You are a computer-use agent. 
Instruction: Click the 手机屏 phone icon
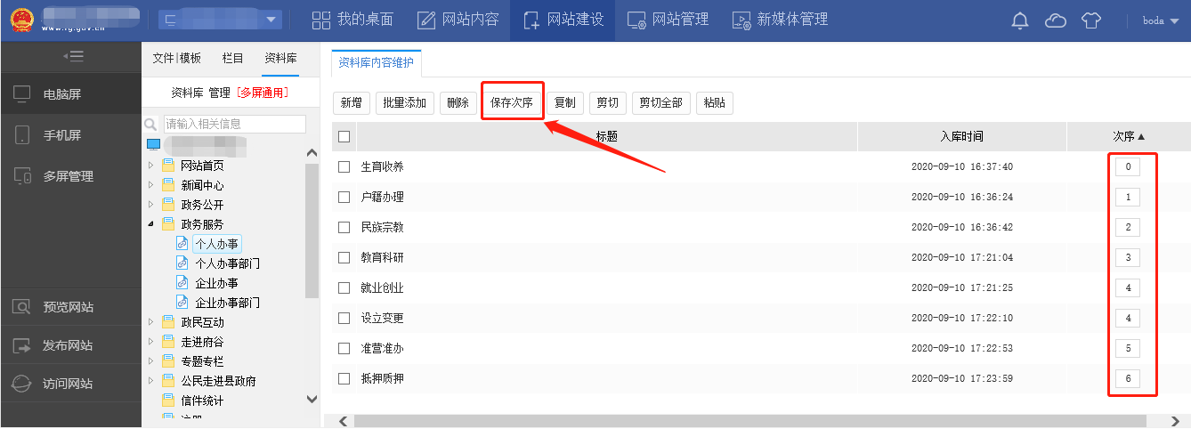click(22, 135)
